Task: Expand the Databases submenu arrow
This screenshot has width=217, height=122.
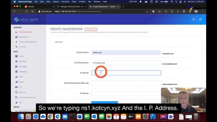Action: [x=41, y=72]
